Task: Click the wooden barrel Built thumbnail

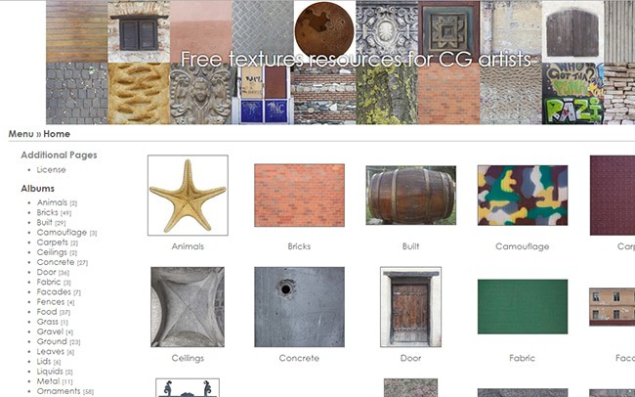Action: click(x=410, y=195)
